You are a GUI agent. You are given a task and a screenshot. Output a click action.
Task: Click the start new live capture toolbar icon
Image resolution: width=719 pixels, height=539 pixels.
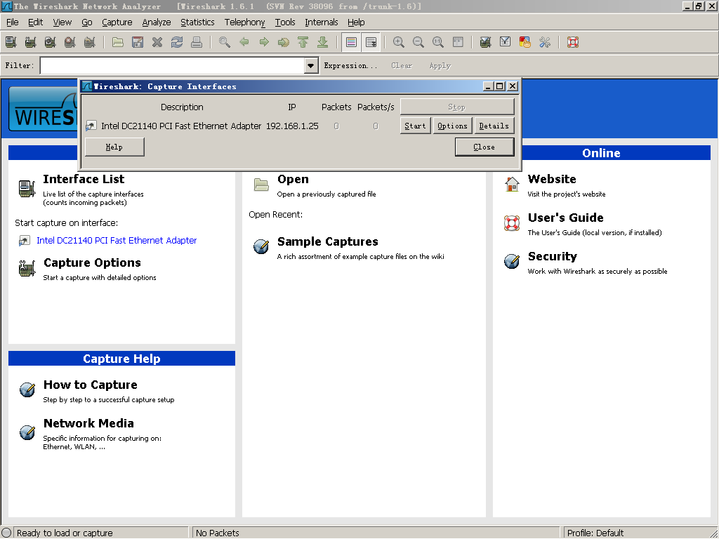[x=51, y=42]
